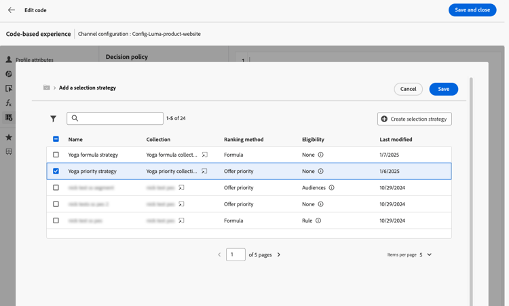Image resolution: width=509 pixels, height=306 pixels.
Task: Go to the next page with chevron
Action: [279, 255]
